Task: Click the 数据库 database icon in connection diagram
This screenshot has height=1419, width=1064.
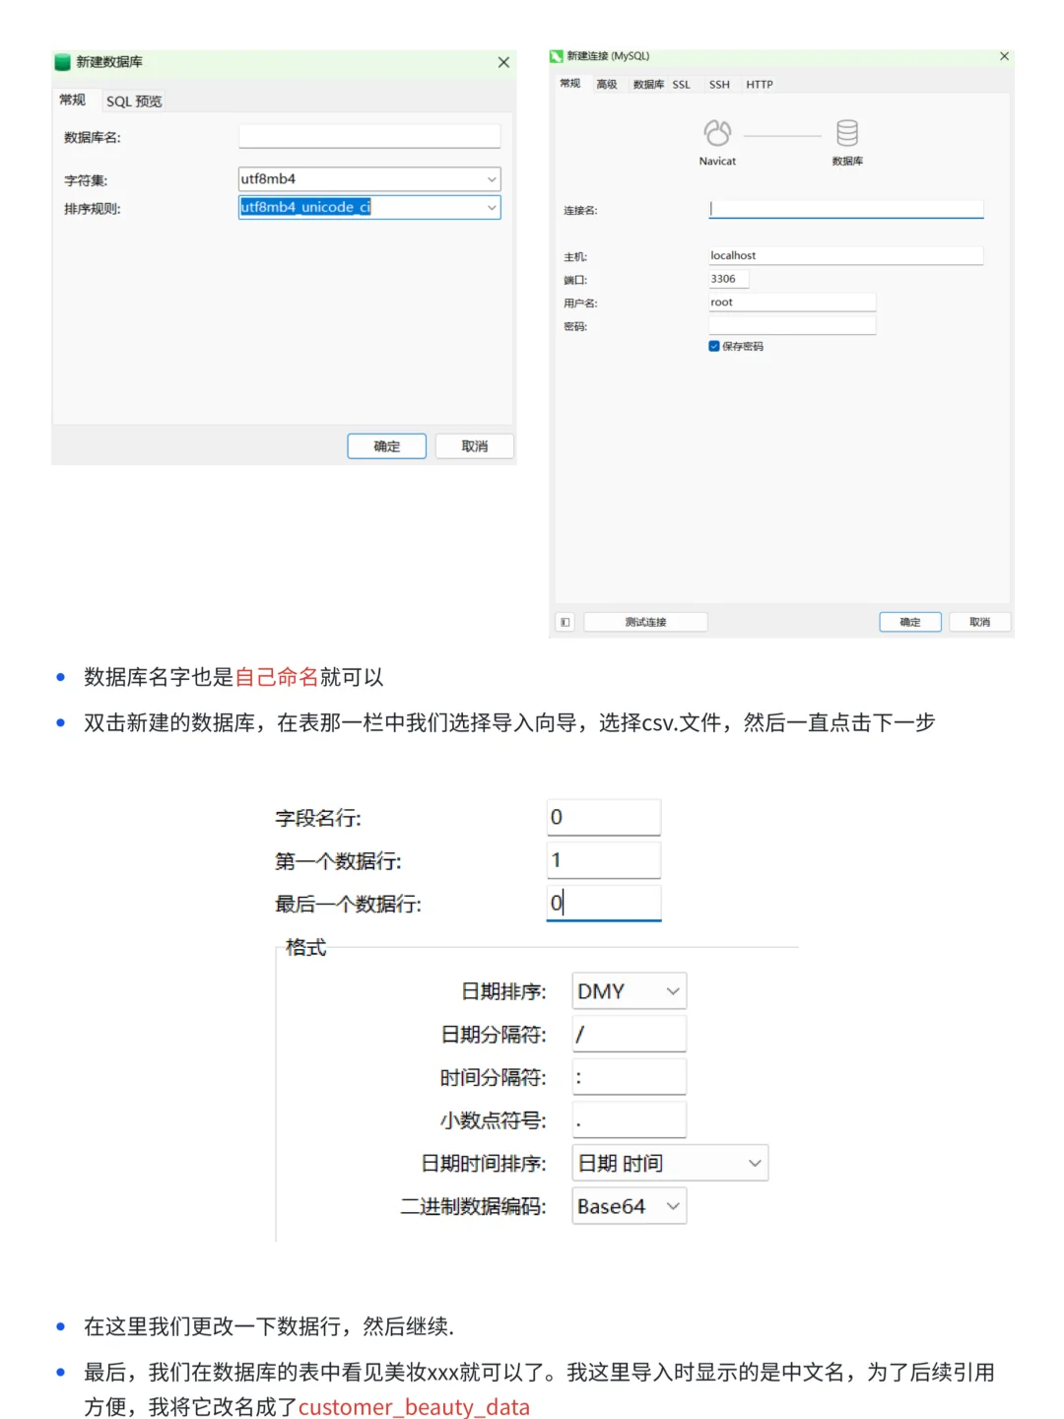Action: click(847, 131)
